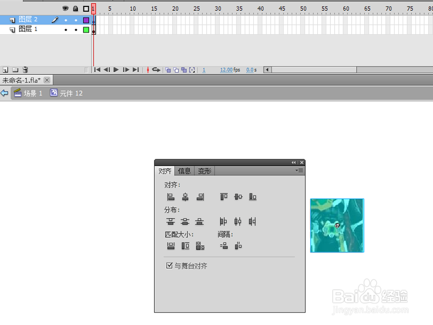The image size is (433, 325).
Task: Step forward one frame
Action: pyautogui.click(x=126, y=70)
